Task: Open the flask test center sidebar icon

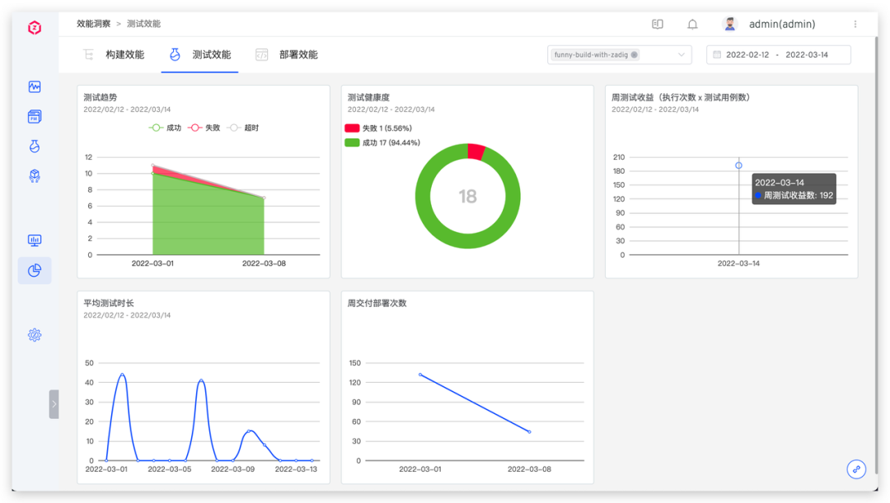Action: click(35, 146)
